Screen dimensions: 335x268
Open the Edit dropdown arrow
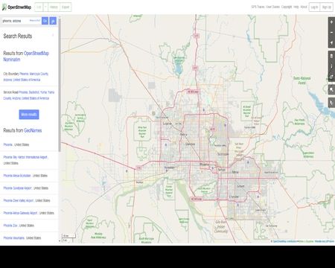45,7
